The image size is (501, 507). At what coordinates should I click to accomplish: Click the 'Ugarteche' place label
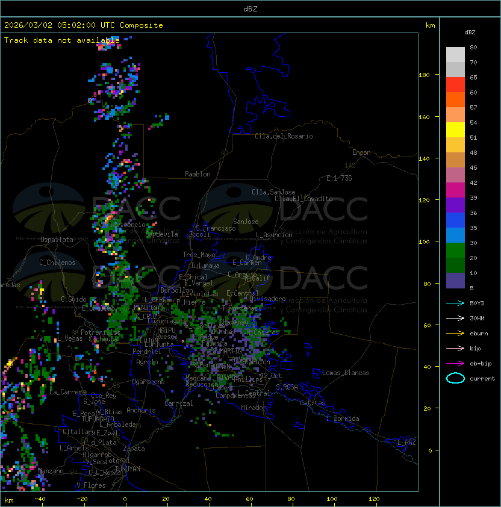(x=148, y=382)
